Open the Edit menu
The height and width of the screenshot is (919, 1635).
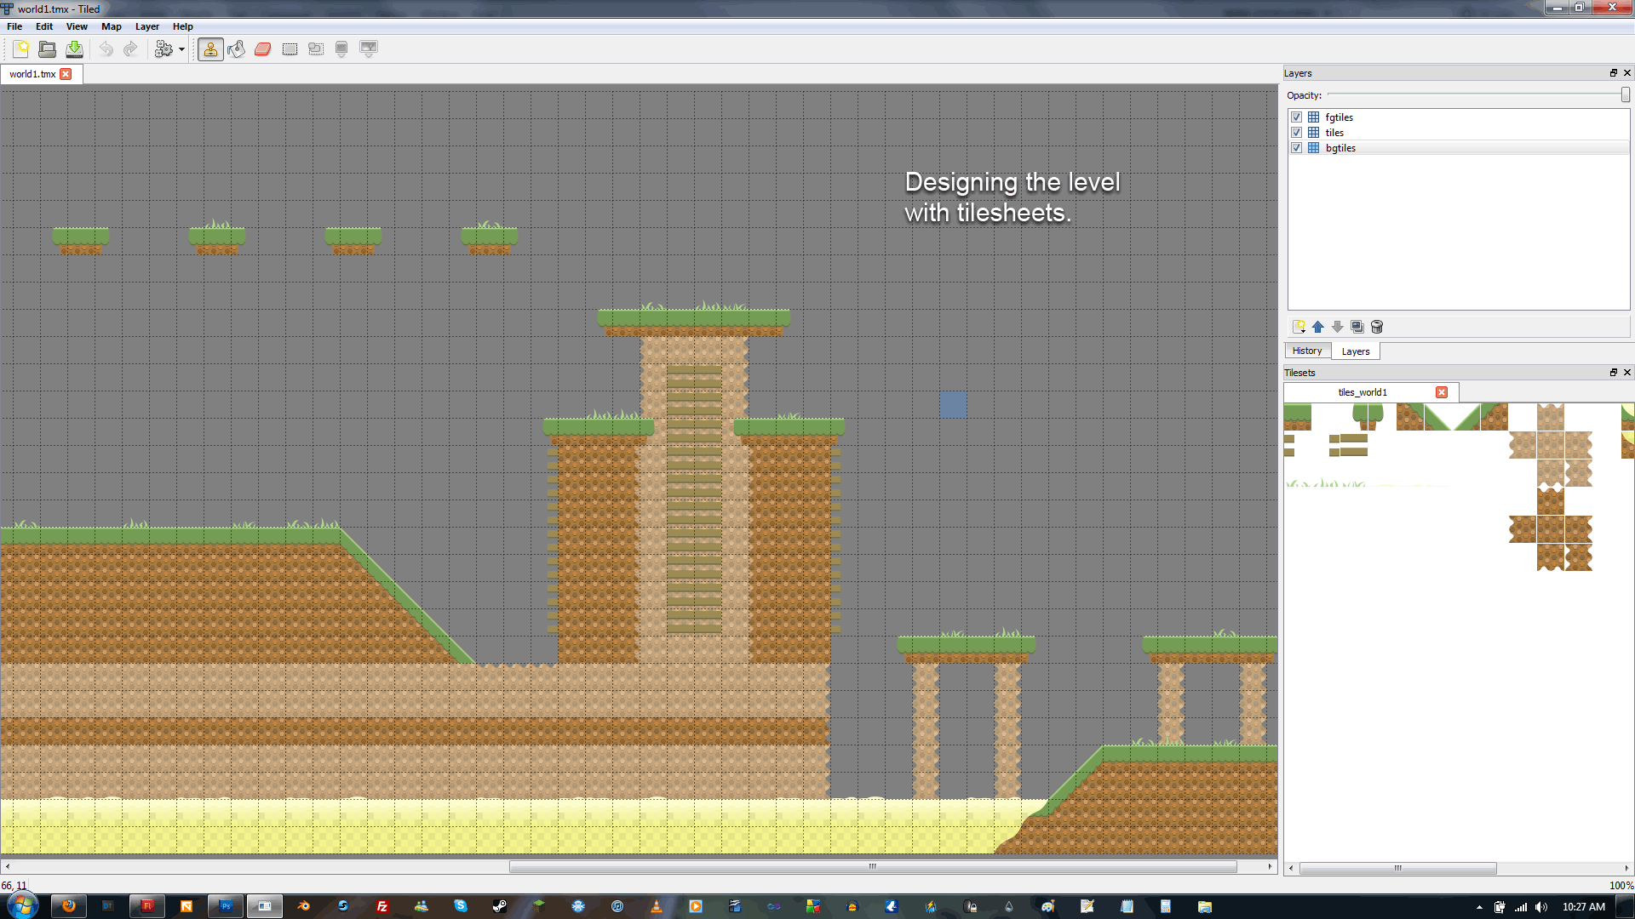(x=44, y=26)
